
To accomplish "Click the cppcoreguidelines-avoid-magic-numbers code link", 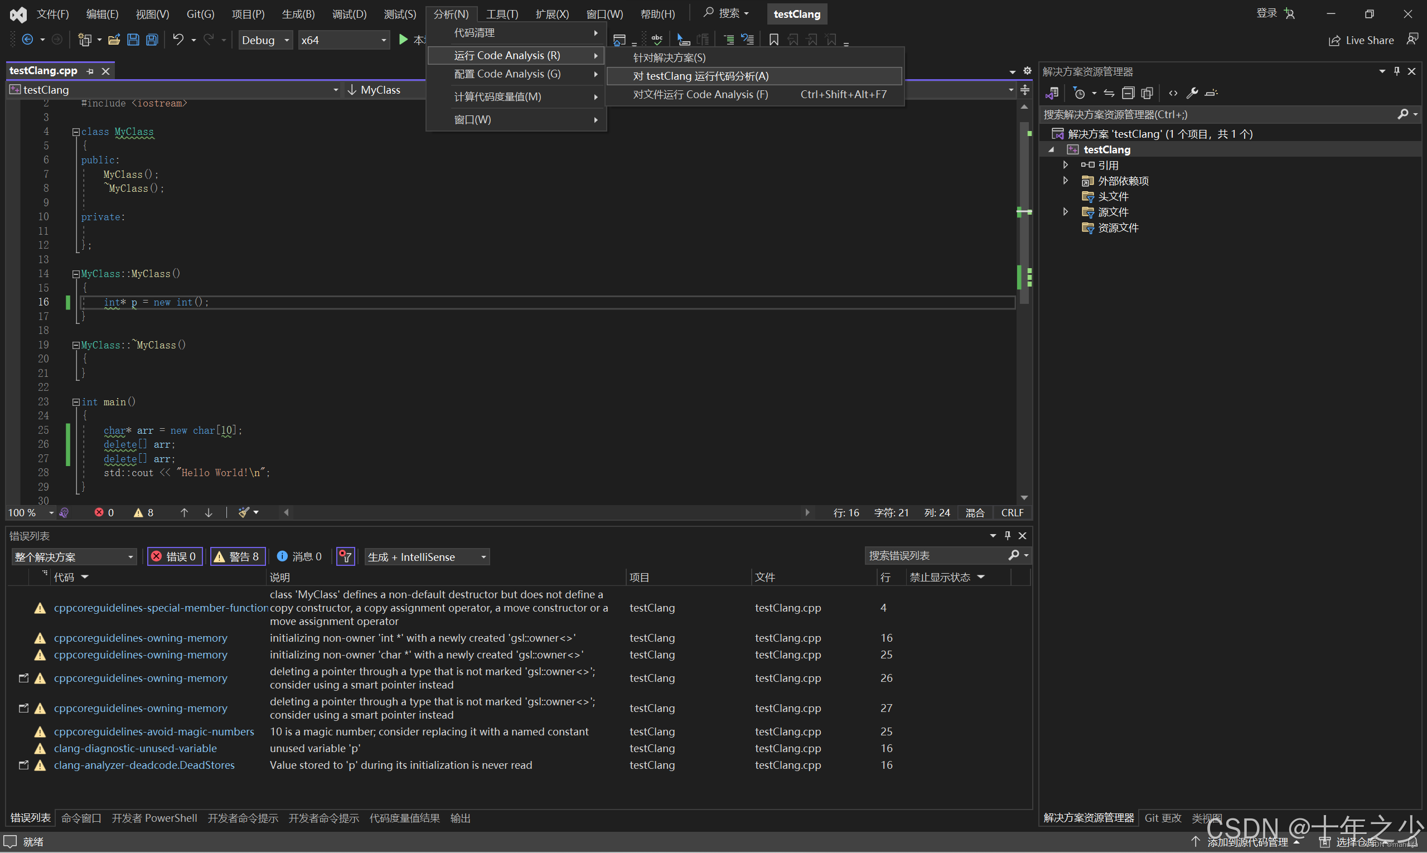I will (x=153, y=731).
